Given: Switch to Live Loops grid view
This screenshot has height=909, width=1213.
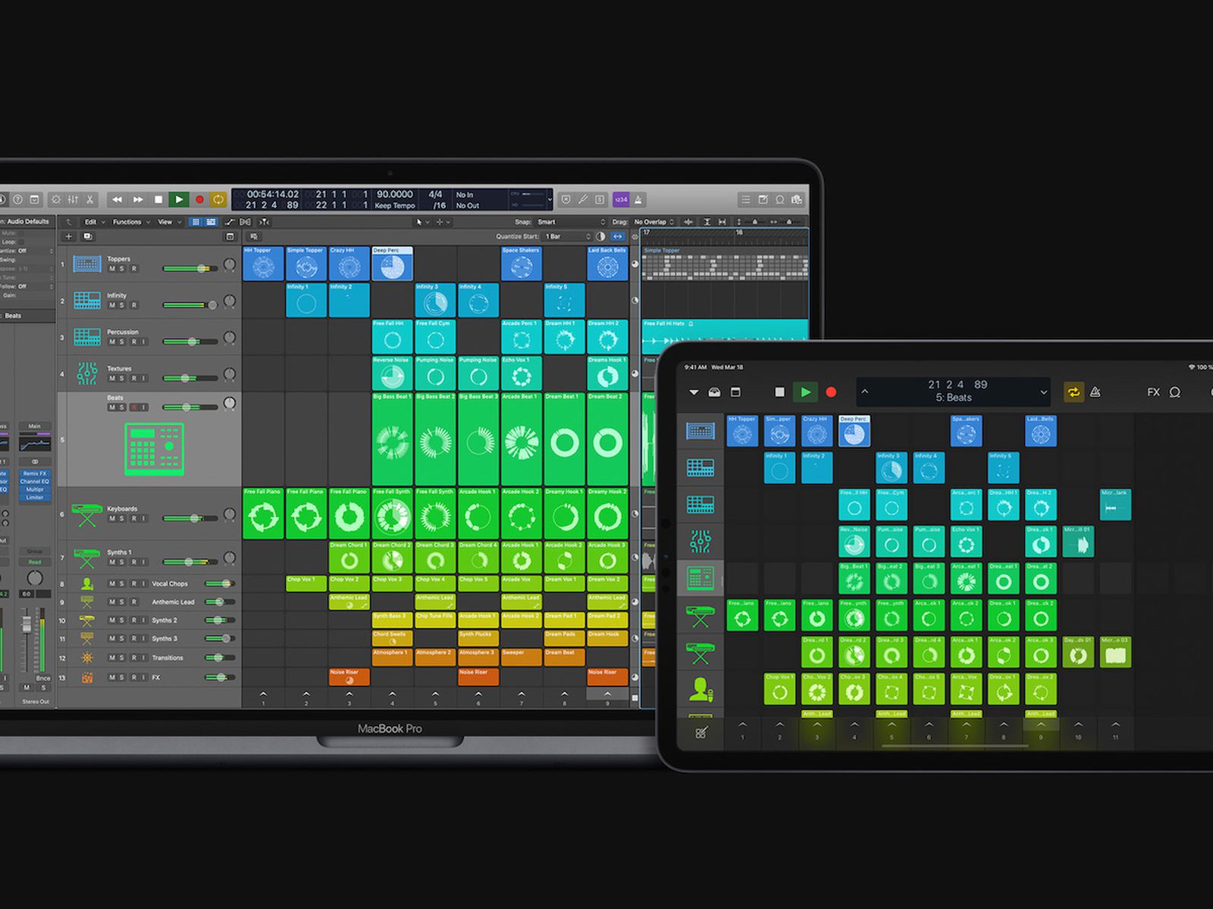Looking at the screenshot, I should click(196, 222).
